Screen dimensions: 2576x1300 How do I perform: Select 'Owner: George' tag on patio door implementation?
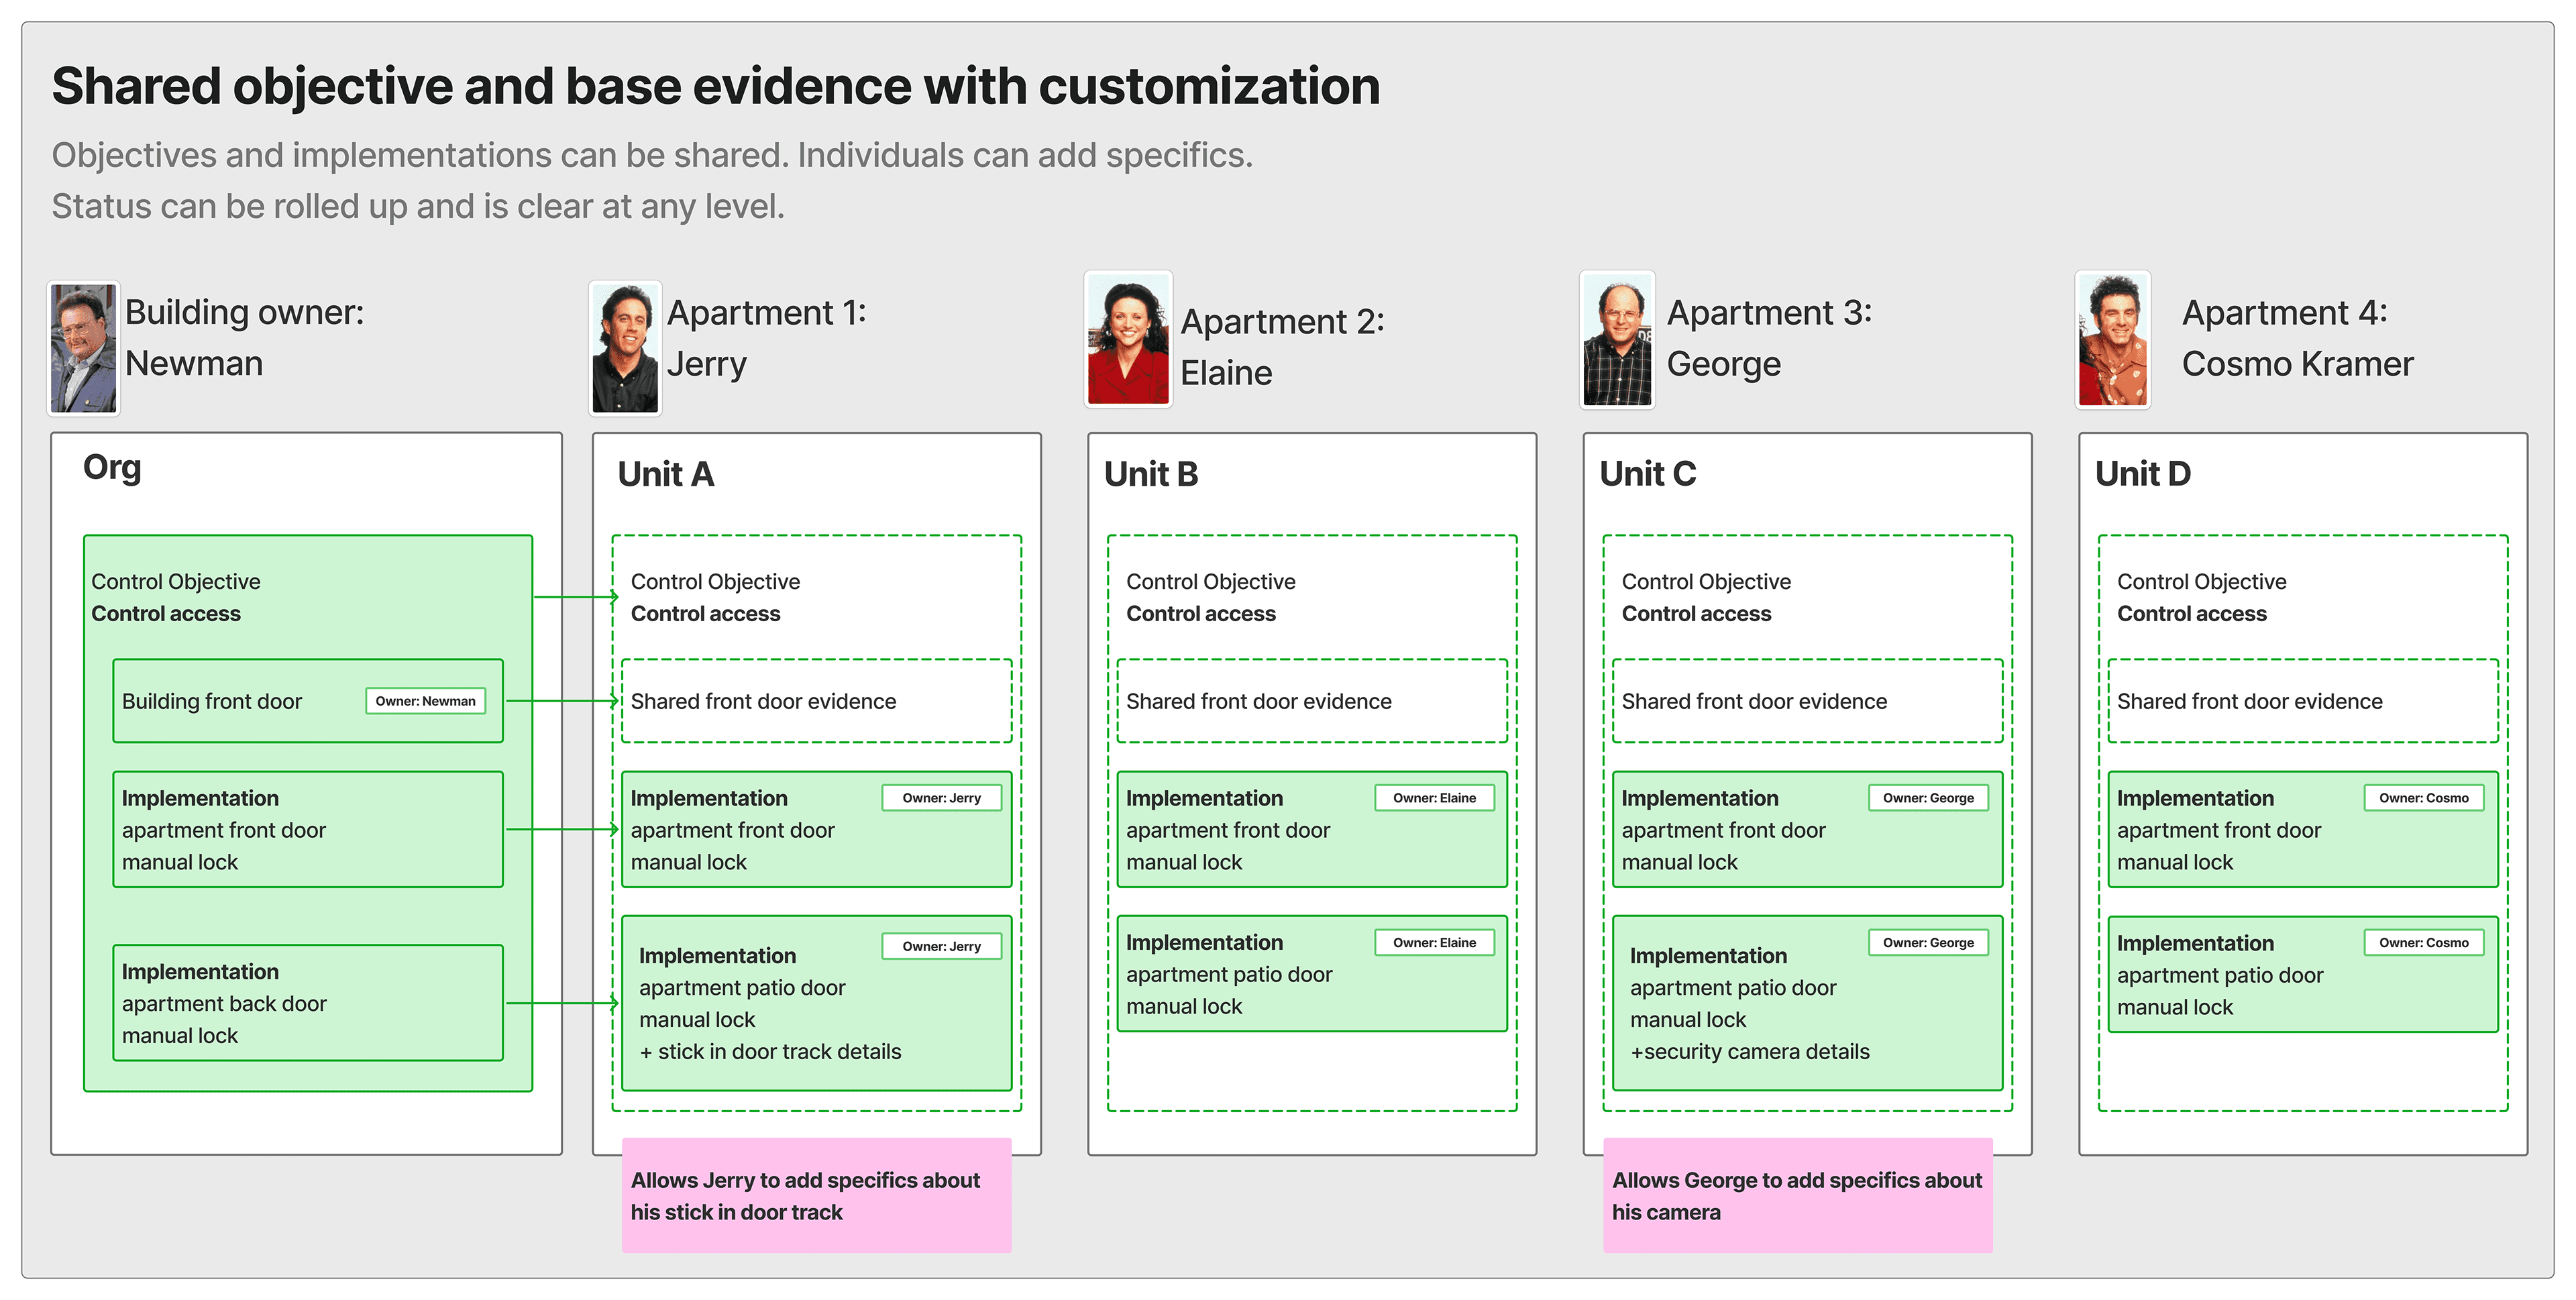(x=1928, y=943)
